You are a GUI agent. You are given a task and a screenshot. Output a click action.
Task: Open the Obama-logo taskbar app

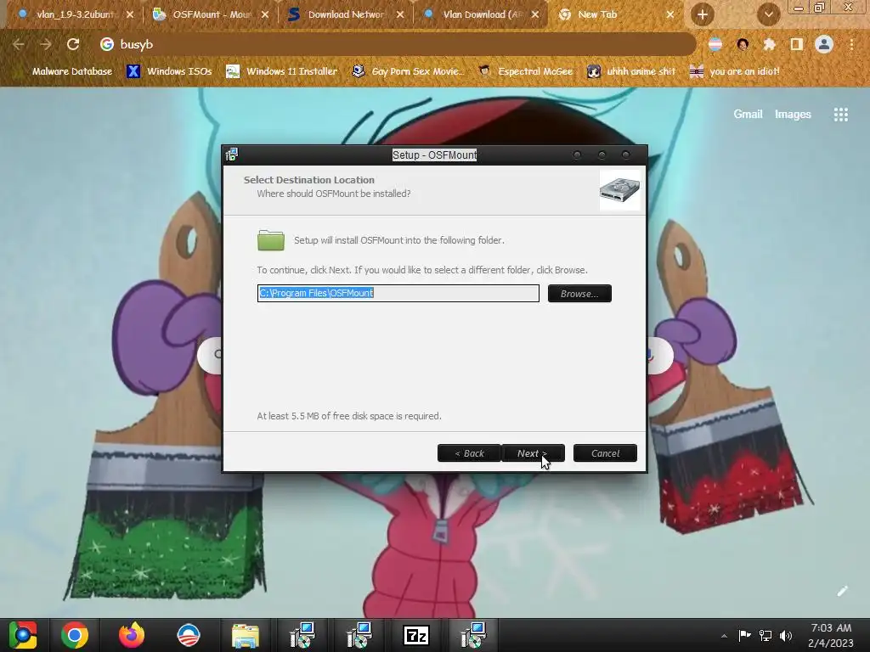coord(188,635)
